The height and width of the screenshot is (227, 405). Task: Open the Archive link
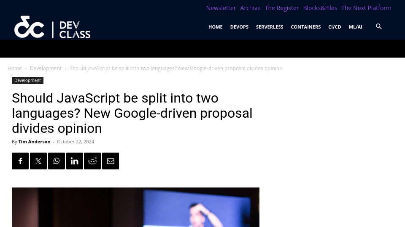click(x=250, y=8)
